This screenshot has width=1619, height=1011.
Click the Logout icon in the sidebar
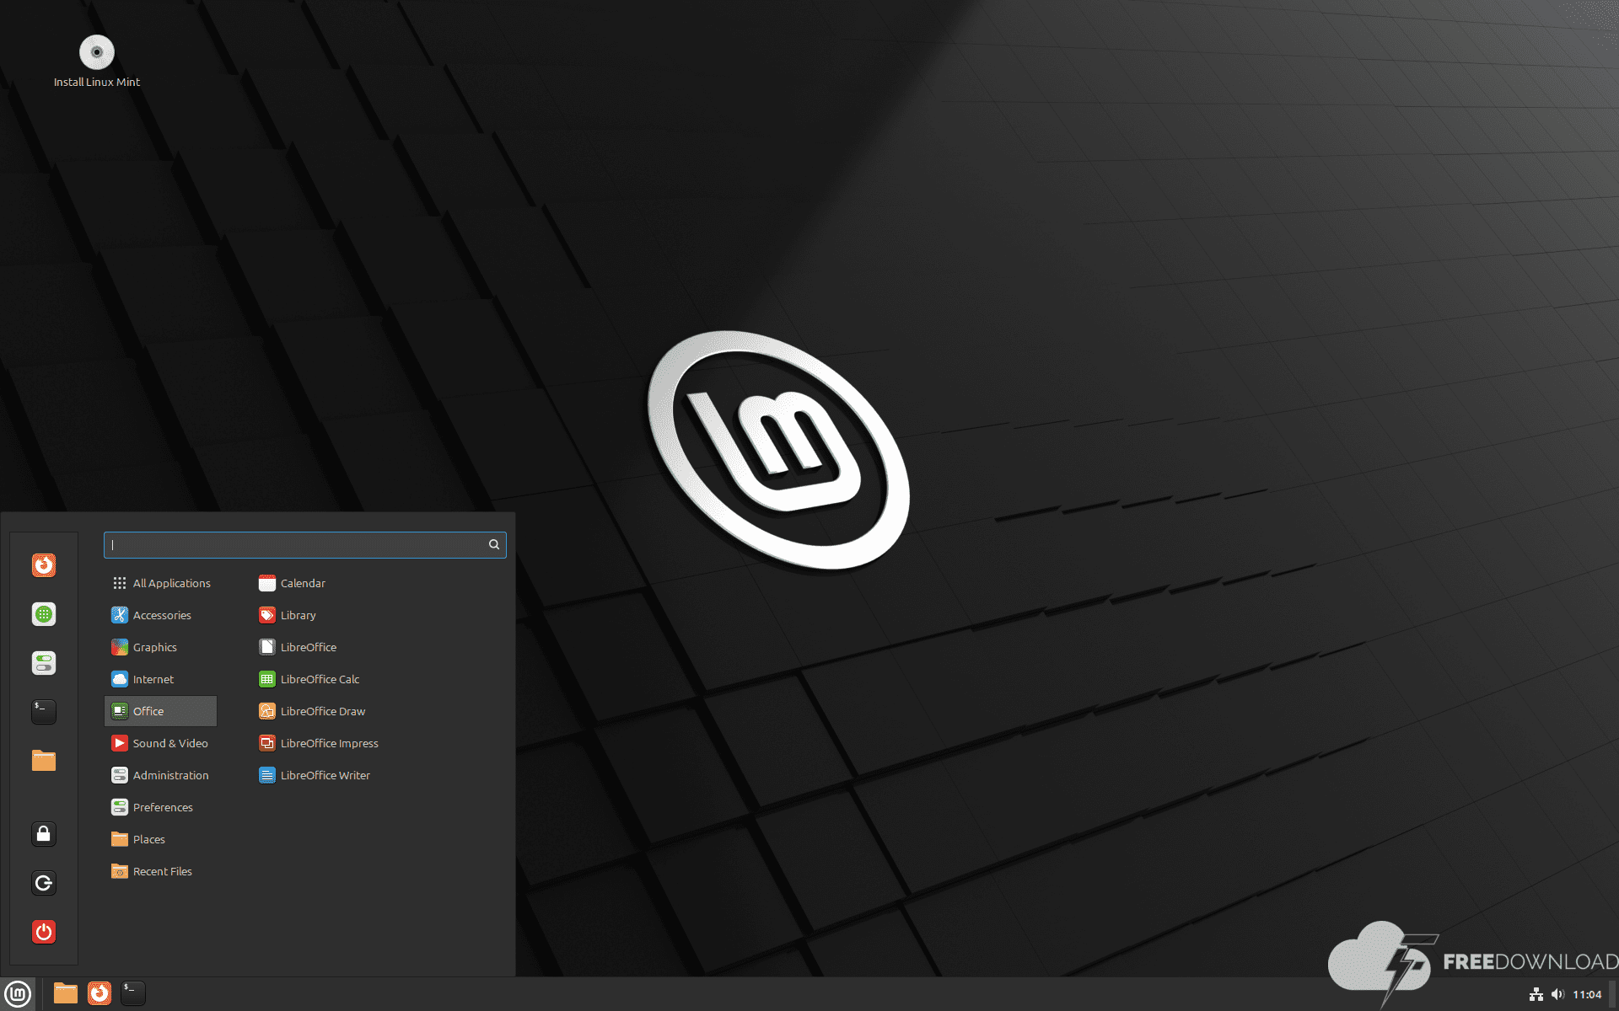(44, 883)
